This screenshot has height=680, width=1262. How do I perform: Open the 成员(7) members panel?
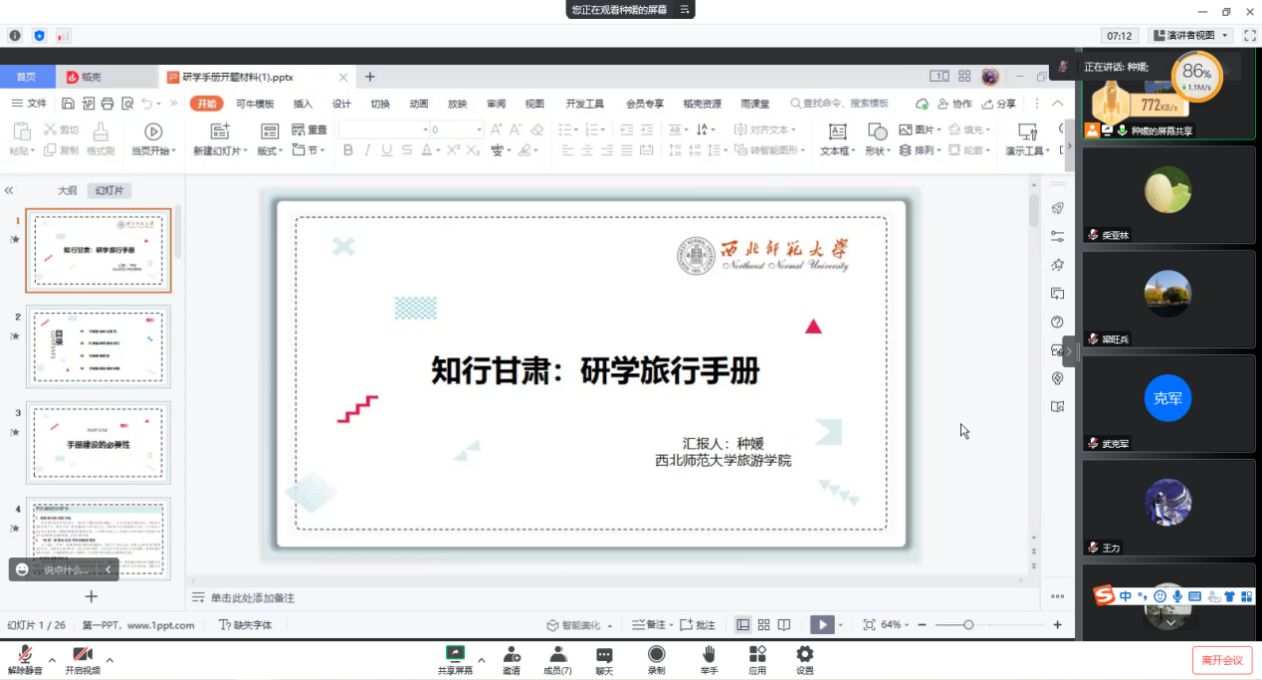pyautogui.click(x=558, y=654)
